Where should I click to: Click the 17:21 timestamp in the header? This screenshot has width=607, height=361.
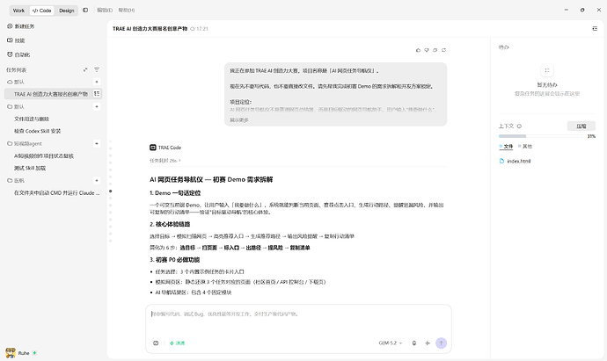click(202, 29)
